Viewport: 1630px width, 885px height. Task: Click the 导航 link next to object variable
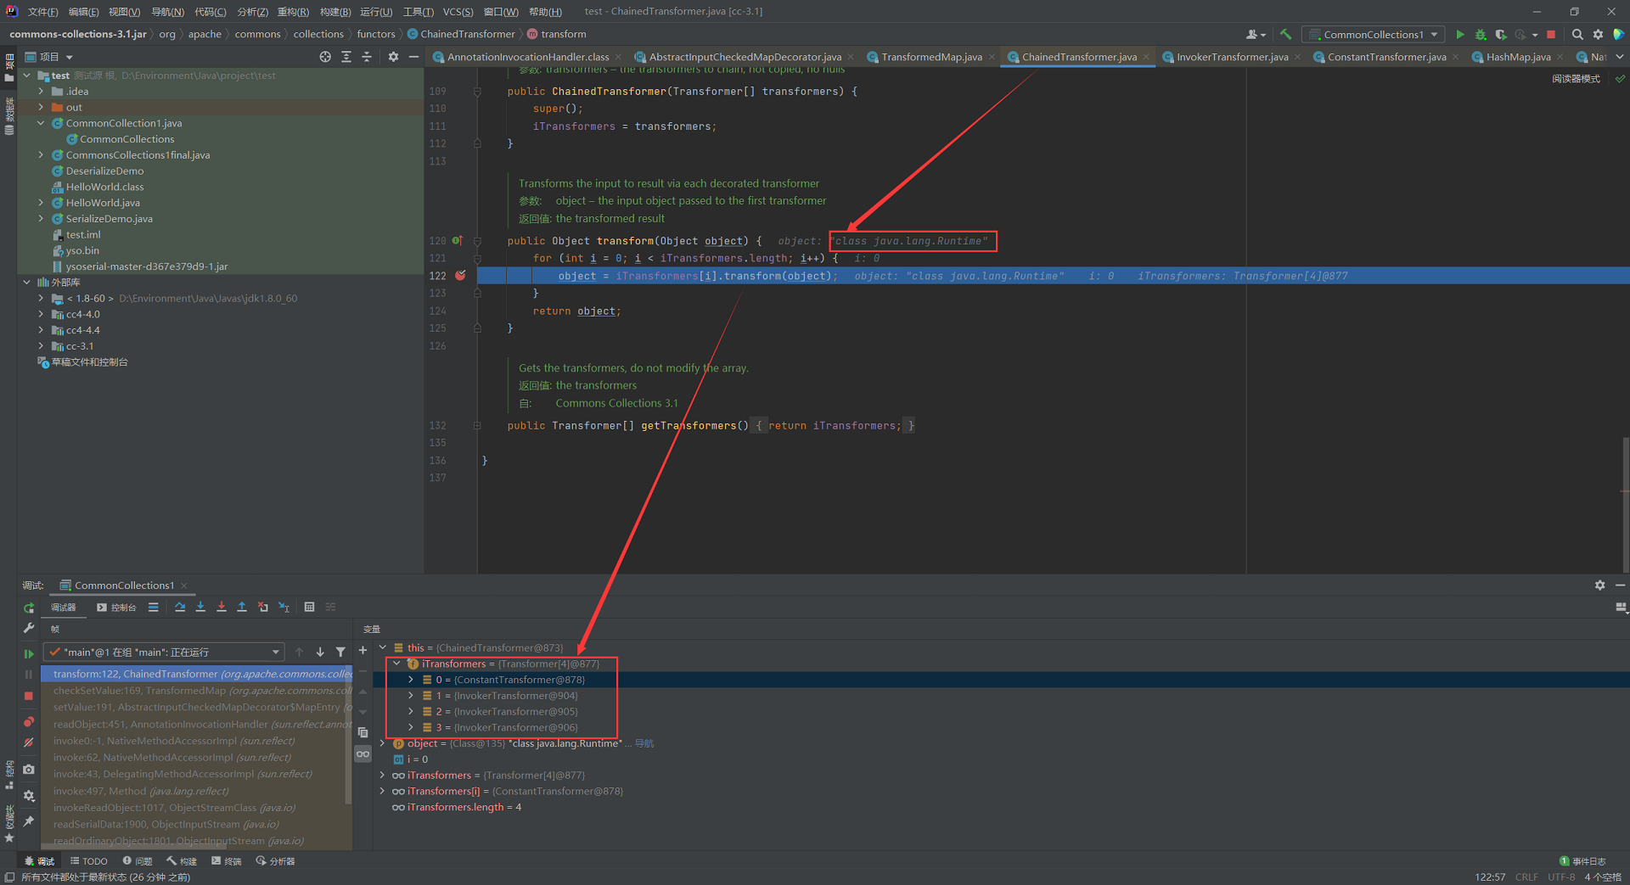[644, 743]
